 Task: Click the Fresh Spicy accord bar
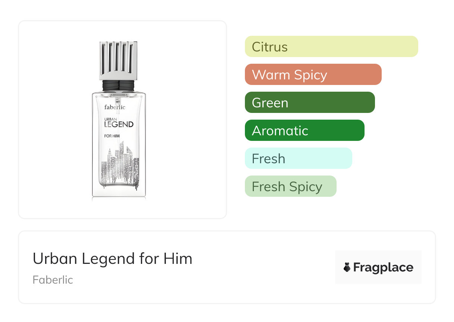[x=290, y=186]
